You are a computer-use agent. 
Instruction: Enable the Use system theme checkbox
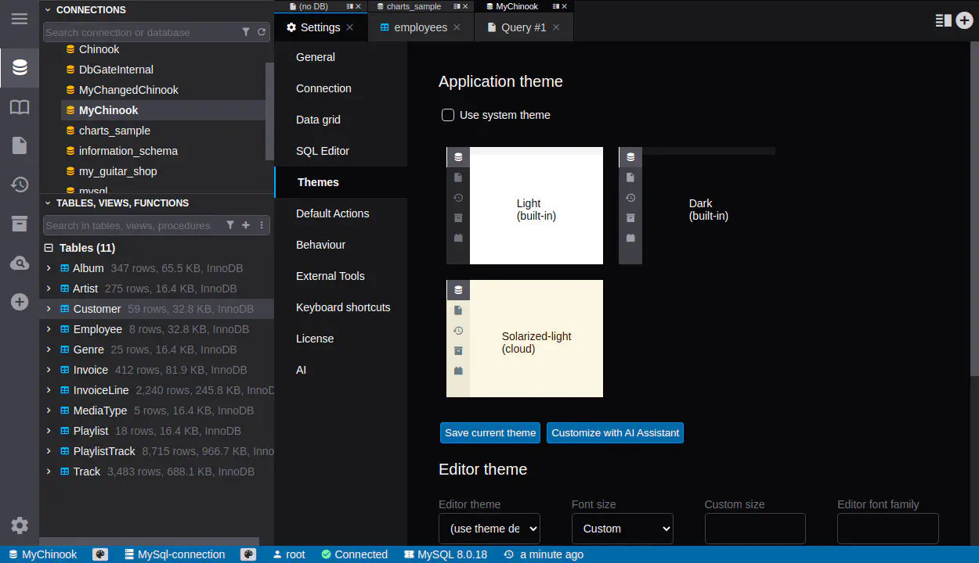pos(448,116)
